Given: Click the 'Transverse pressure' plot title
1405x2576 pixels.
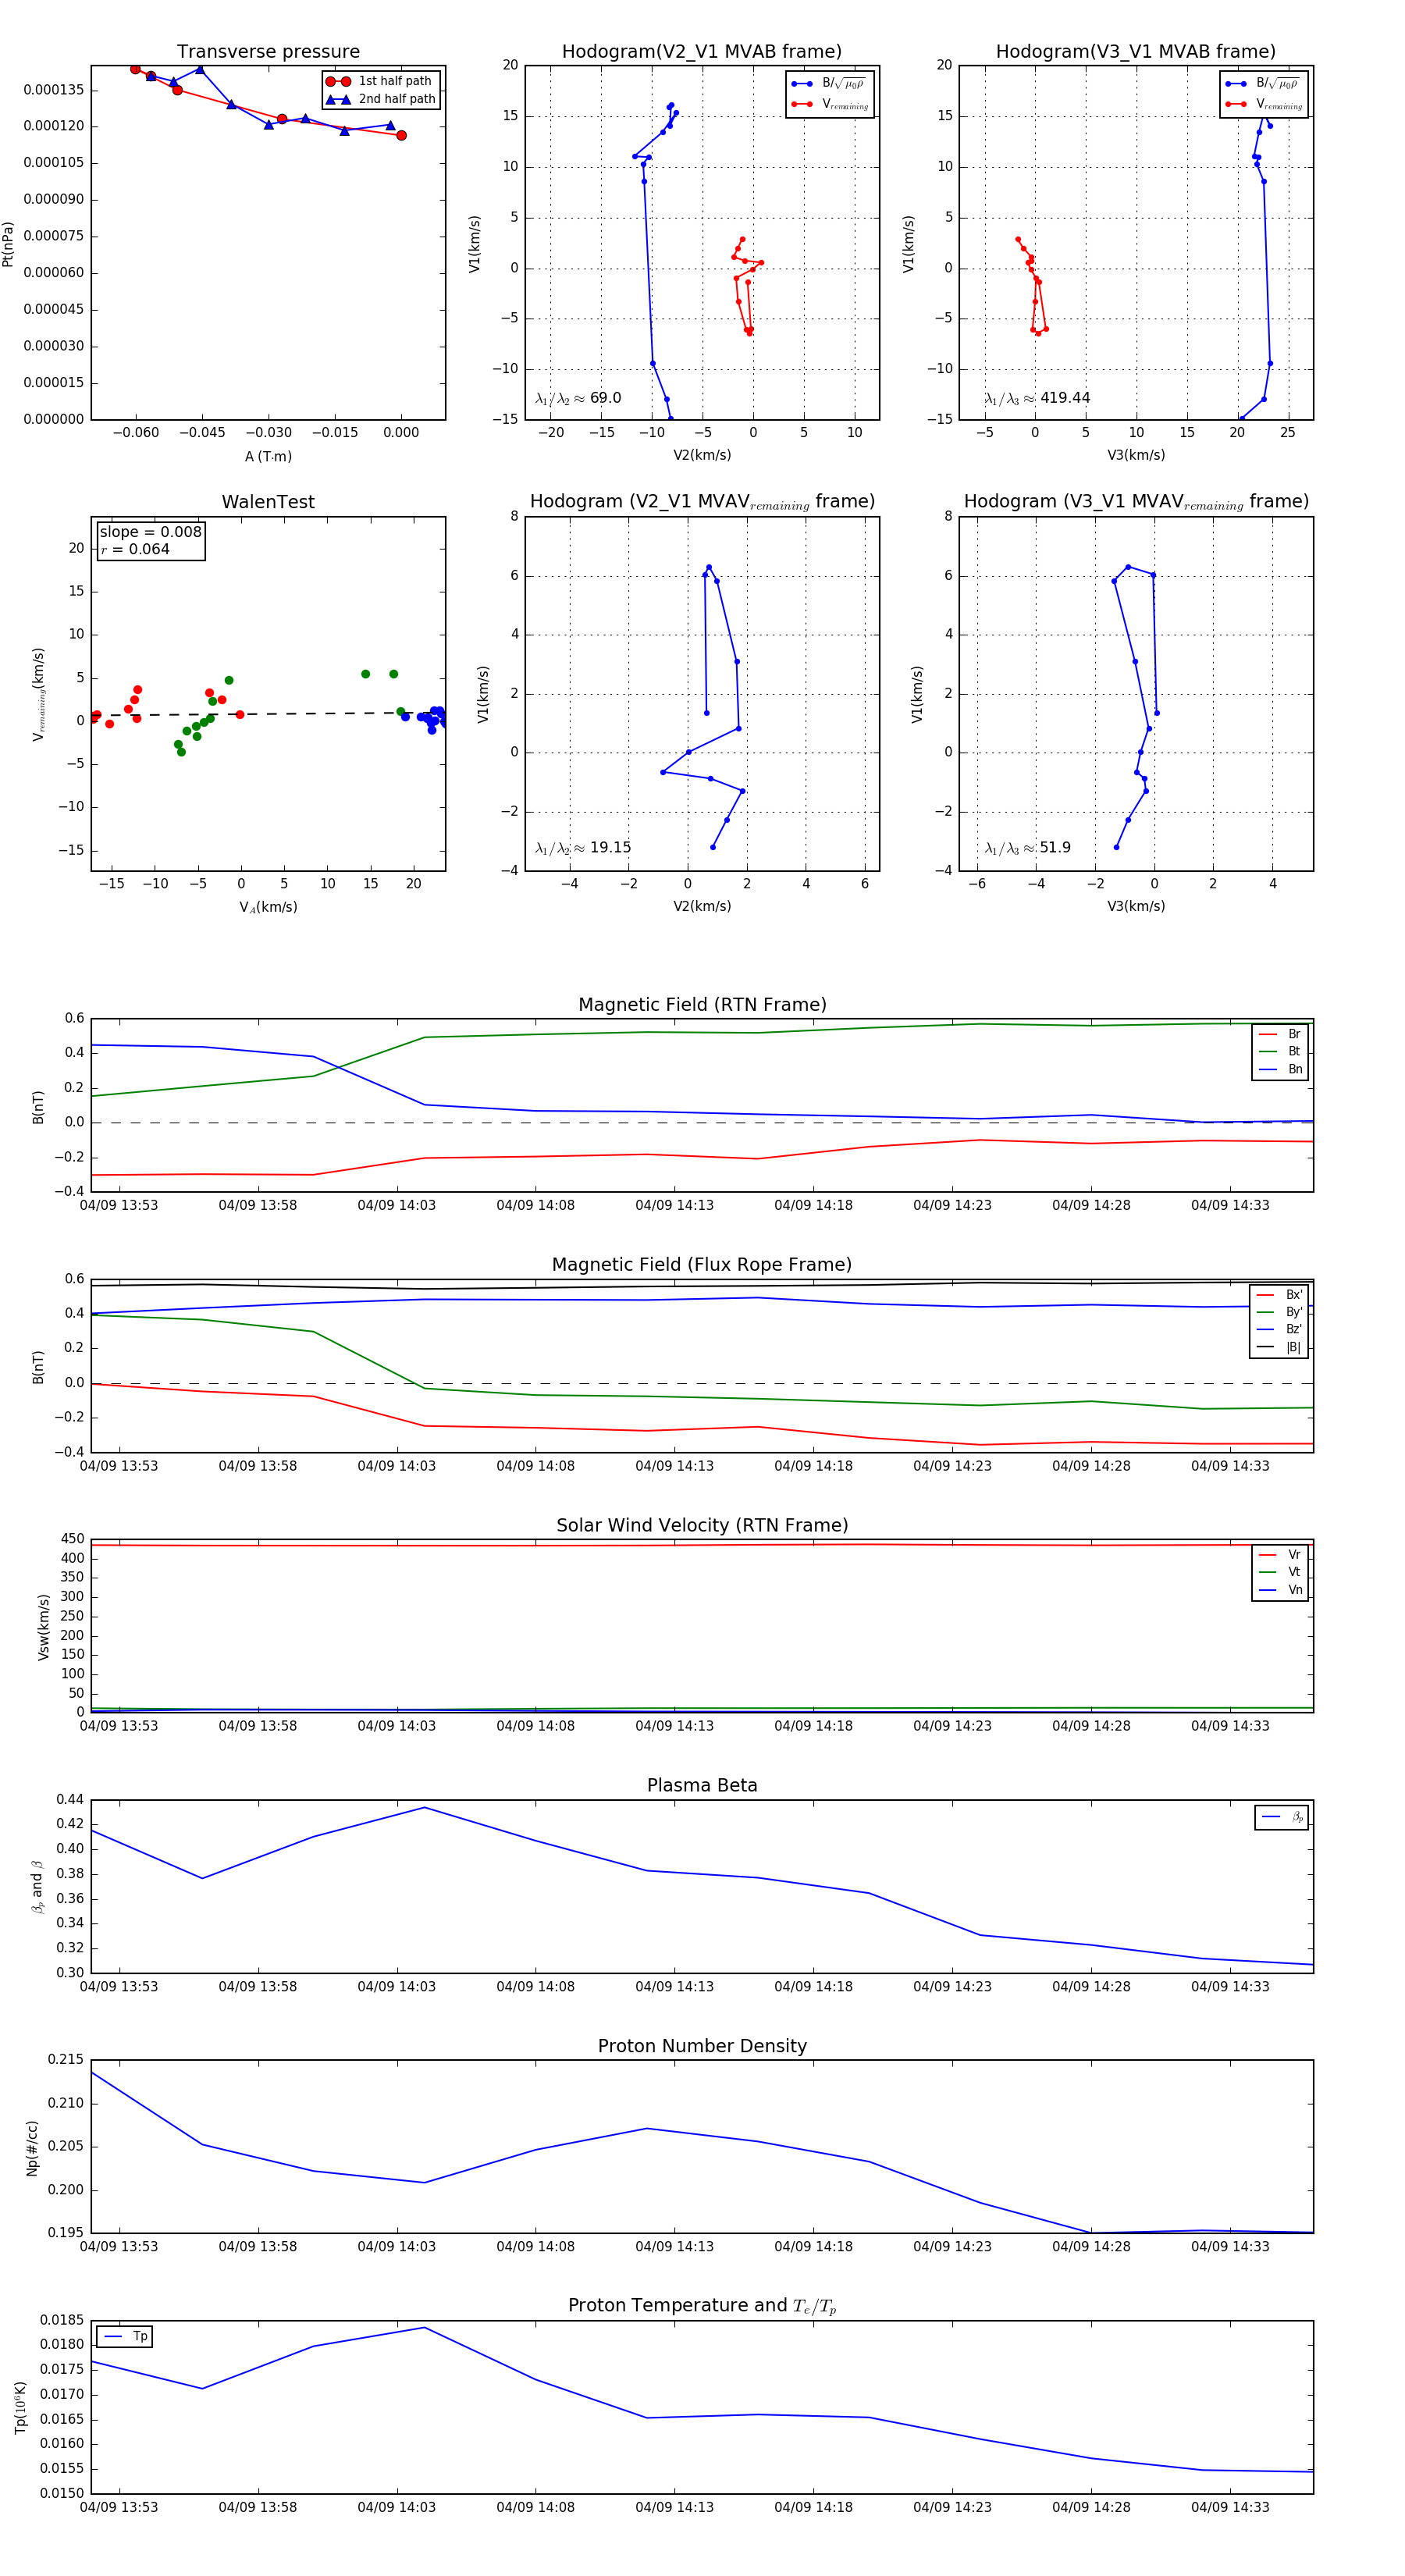Looking at the screenshot, I should tap(268, 52).
